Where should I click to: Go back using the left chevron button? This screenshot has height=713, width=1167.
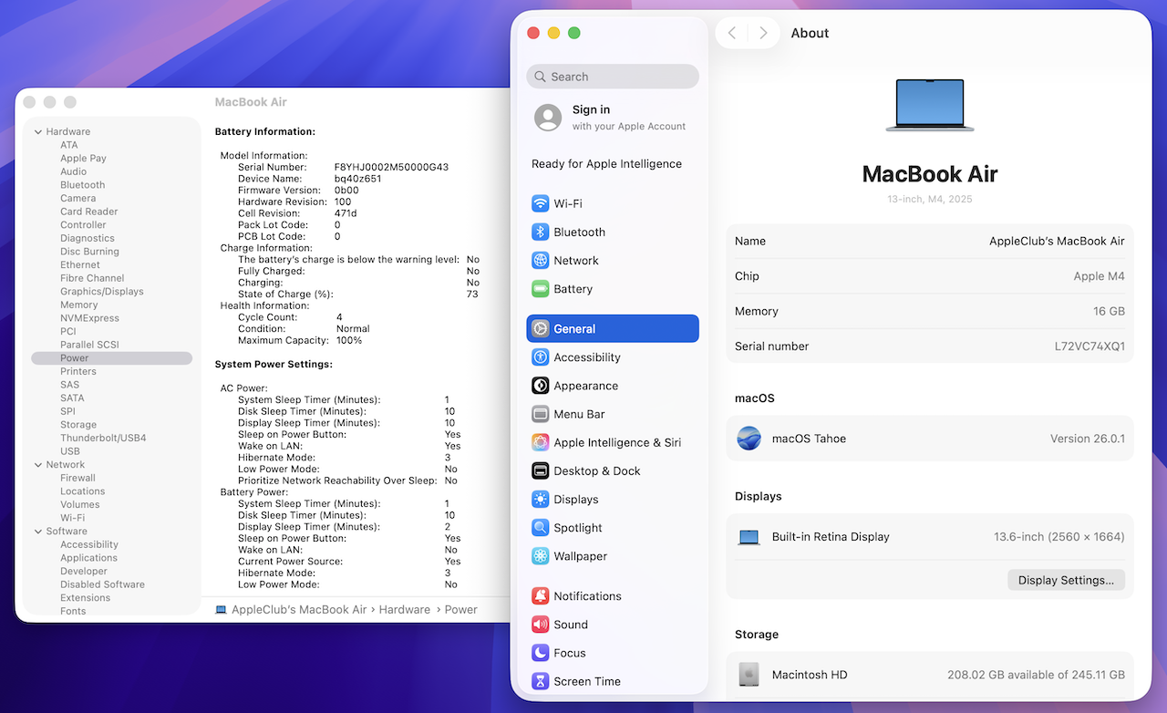(732, 33)
